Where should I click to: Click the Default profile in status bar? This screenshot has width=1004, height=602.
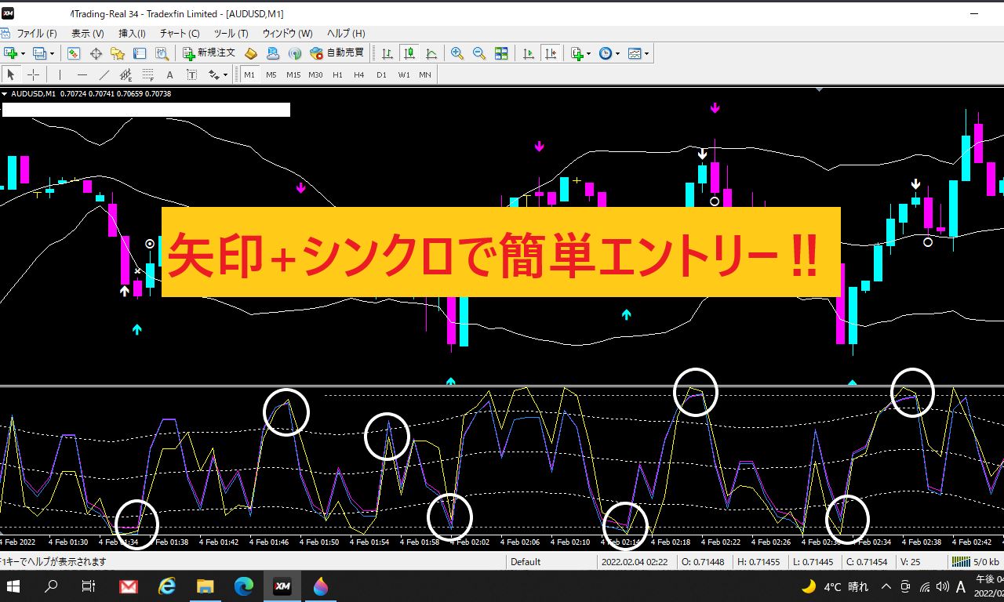click(x=526, y=561)
